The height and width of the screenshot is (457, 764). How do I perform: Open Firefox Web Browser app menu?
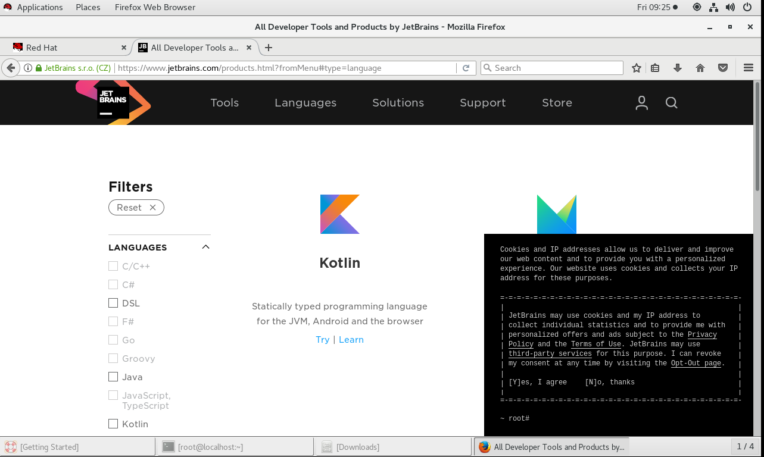point(155,7)
